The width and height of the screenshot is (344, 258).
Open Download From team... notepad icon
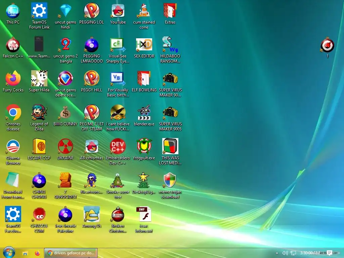13,180
